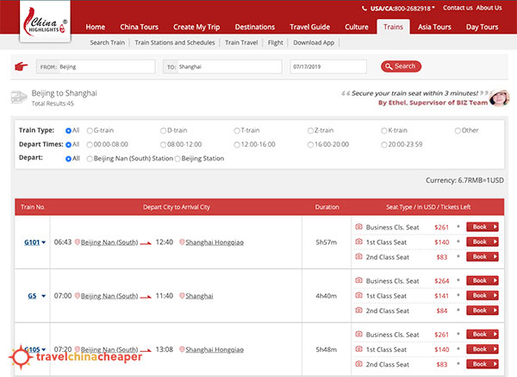517x377 pixels.
Task: Open Train Stations and Schedules submenu
Action: [175, 42]
